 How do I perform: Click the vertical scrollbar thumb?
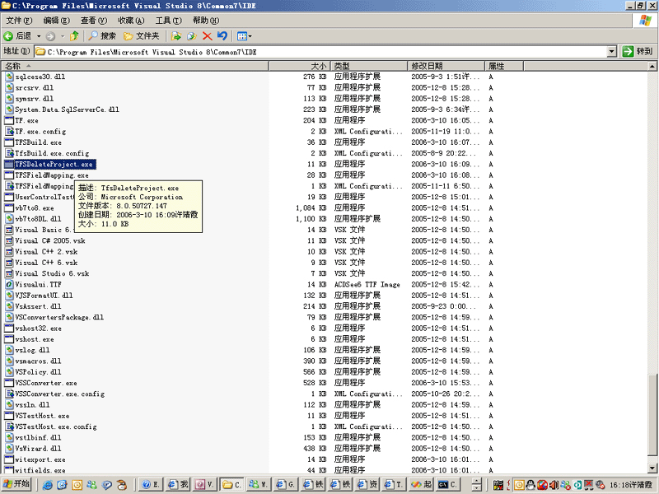(x=652, y=414)
